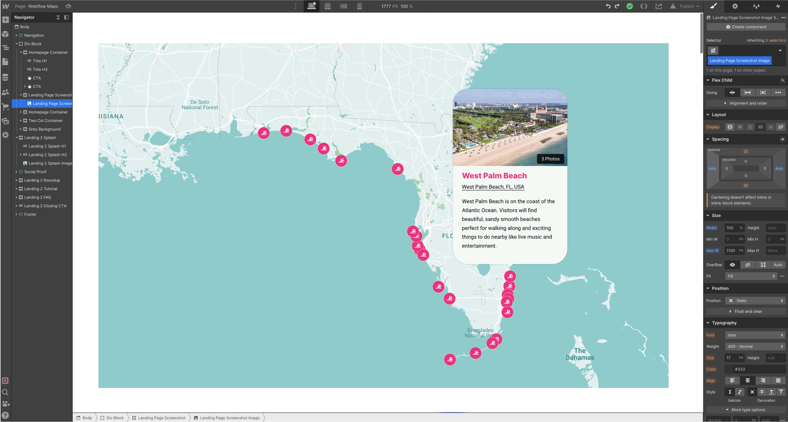This screenshot has width=788, height=422.
Task: Open the Publish menu
Action: click(685, 6)
